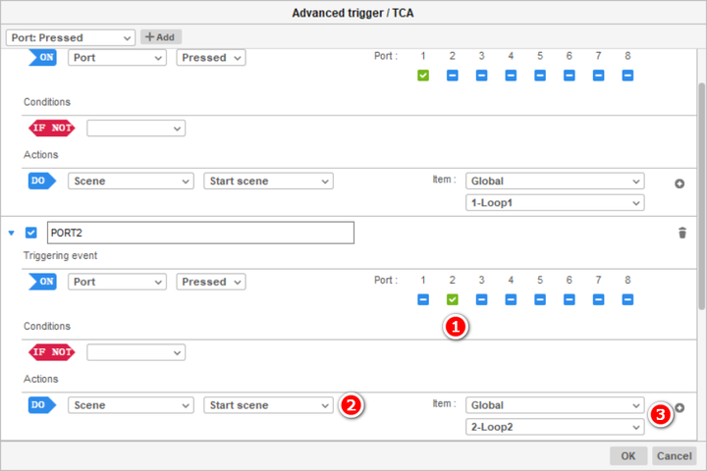Open the 2-Loop2 scene dropdown
This screenshot has height=471, width=707.
[x=555, y=427]
